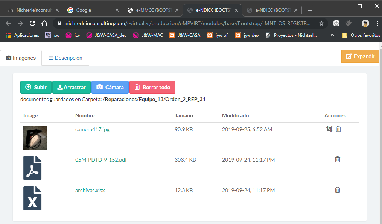The width and height of the screenshot is (382, 224).
Task: Click the crop icon for camera417.jpg
Action: [329, 129]
